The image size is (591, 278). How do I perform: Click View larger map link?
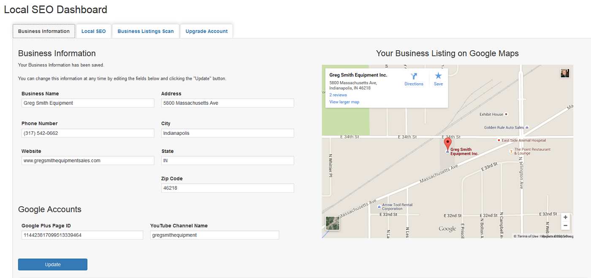(x=344, y=102)
